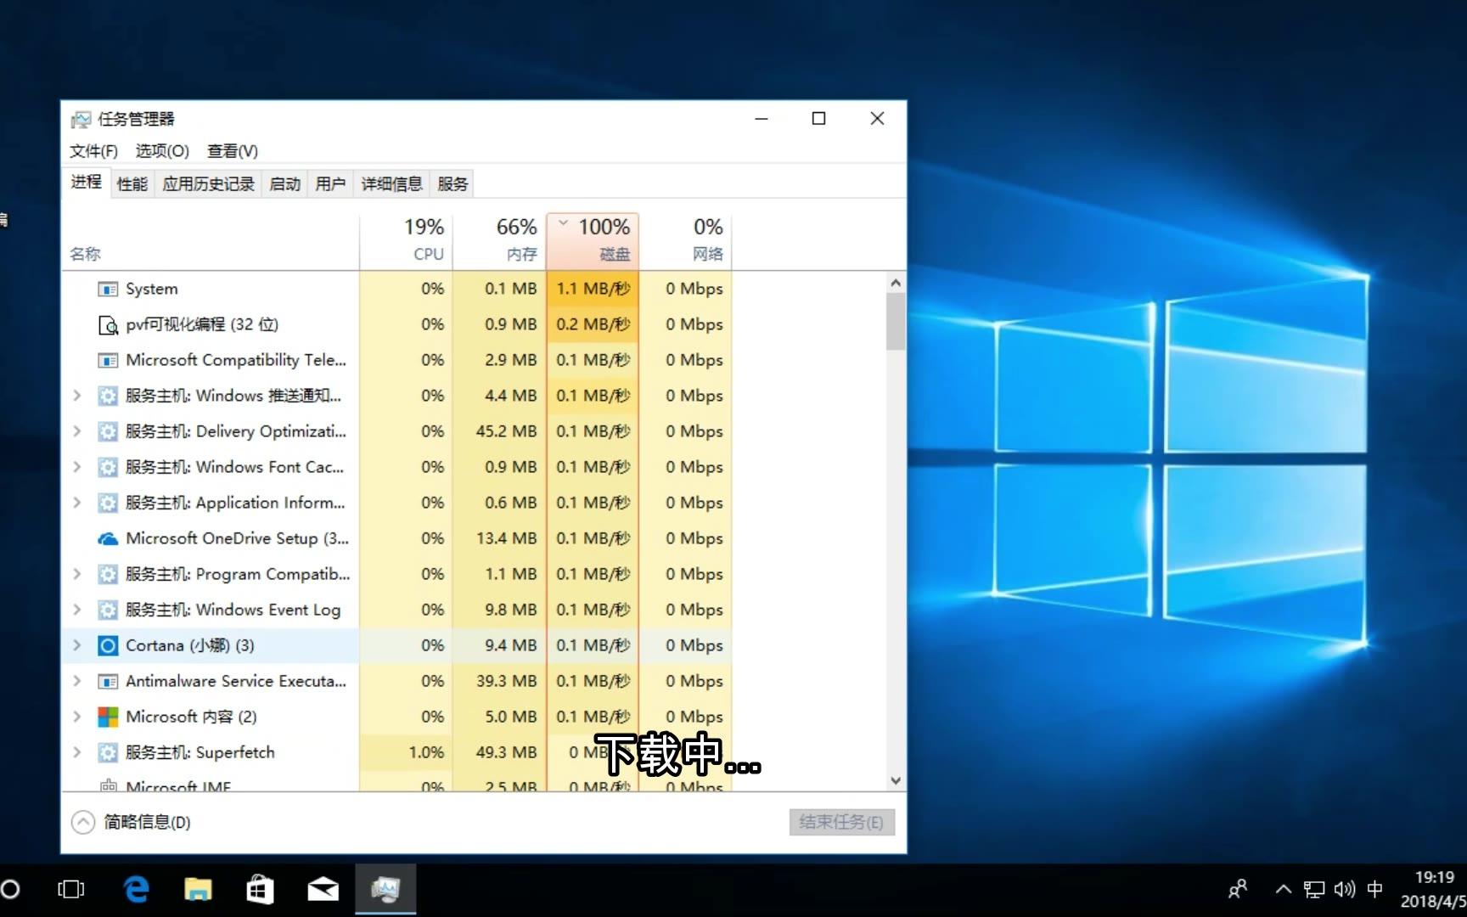
Task: Open the Mail app from the taskbar
Action: 323,890
